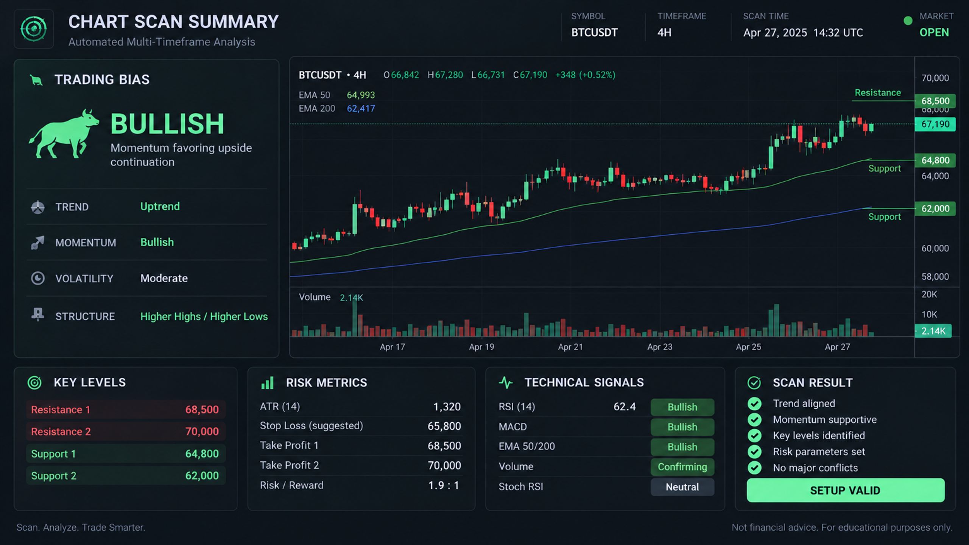969x545 pixels.
Task: Select the Support 2 62,000 row
Action: point(126,475)
